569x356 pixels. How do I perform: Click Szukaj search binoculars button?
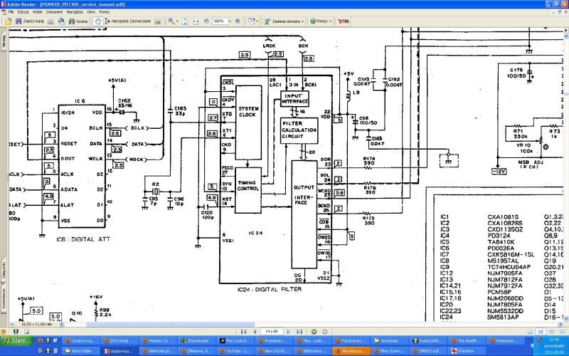[78, 21]
